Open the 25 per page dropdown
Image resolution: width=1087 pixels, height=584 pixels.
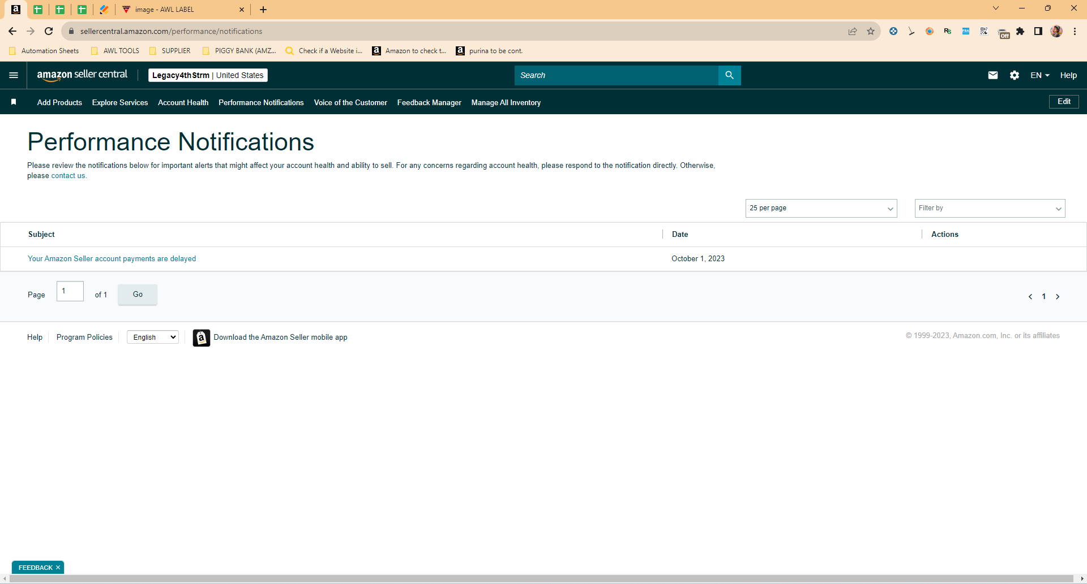(821, 208)
